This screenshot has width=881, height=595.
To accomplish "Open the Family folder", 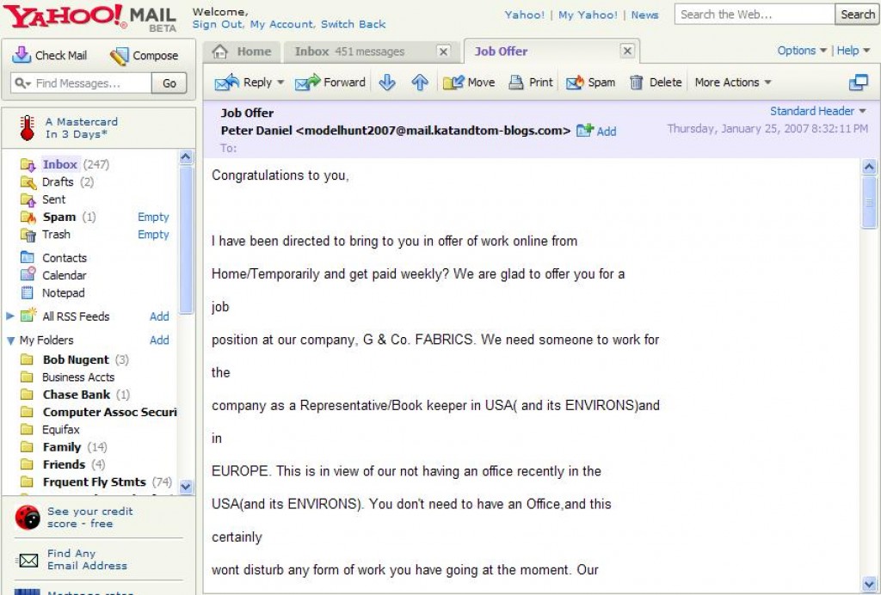I will point(62,447).
